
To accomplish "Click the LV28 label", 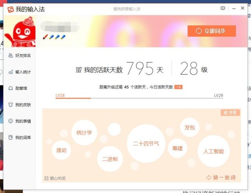I will tap(60, 96).
